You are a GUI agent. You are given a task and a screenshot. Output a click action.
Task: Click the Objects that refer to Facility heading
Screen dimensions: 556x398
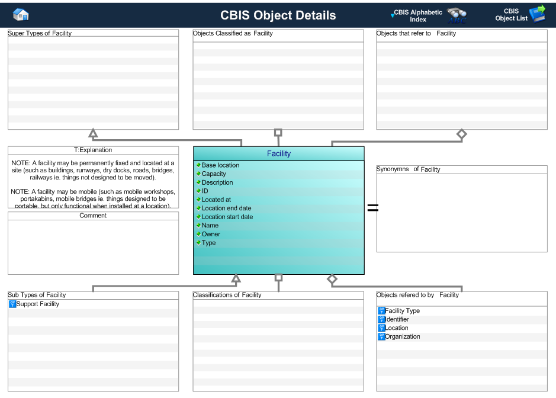pyautogui.click(x=416, y=33)
